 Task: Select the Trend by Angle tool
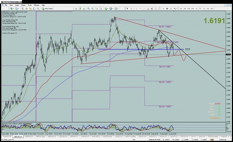click(x=148, y=9)
